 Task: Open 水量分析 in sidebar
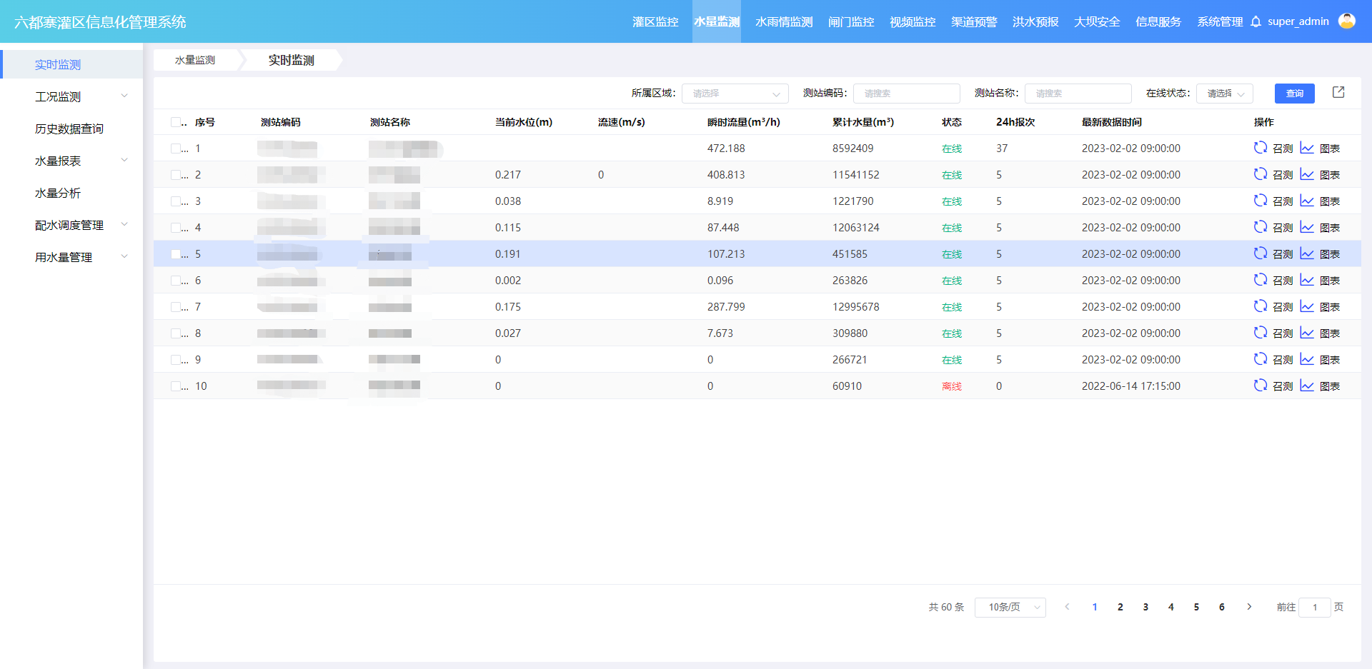[58, 193]
